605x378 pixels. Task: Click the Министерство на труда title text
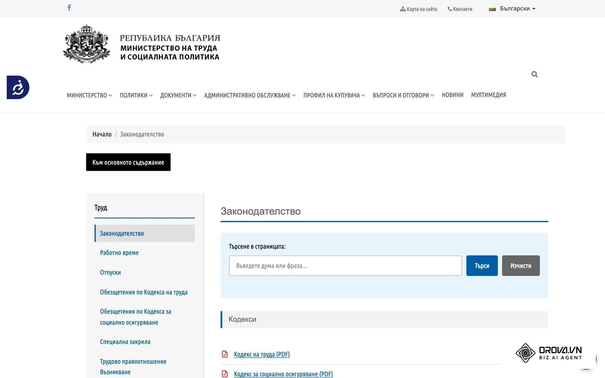[170, 53]
